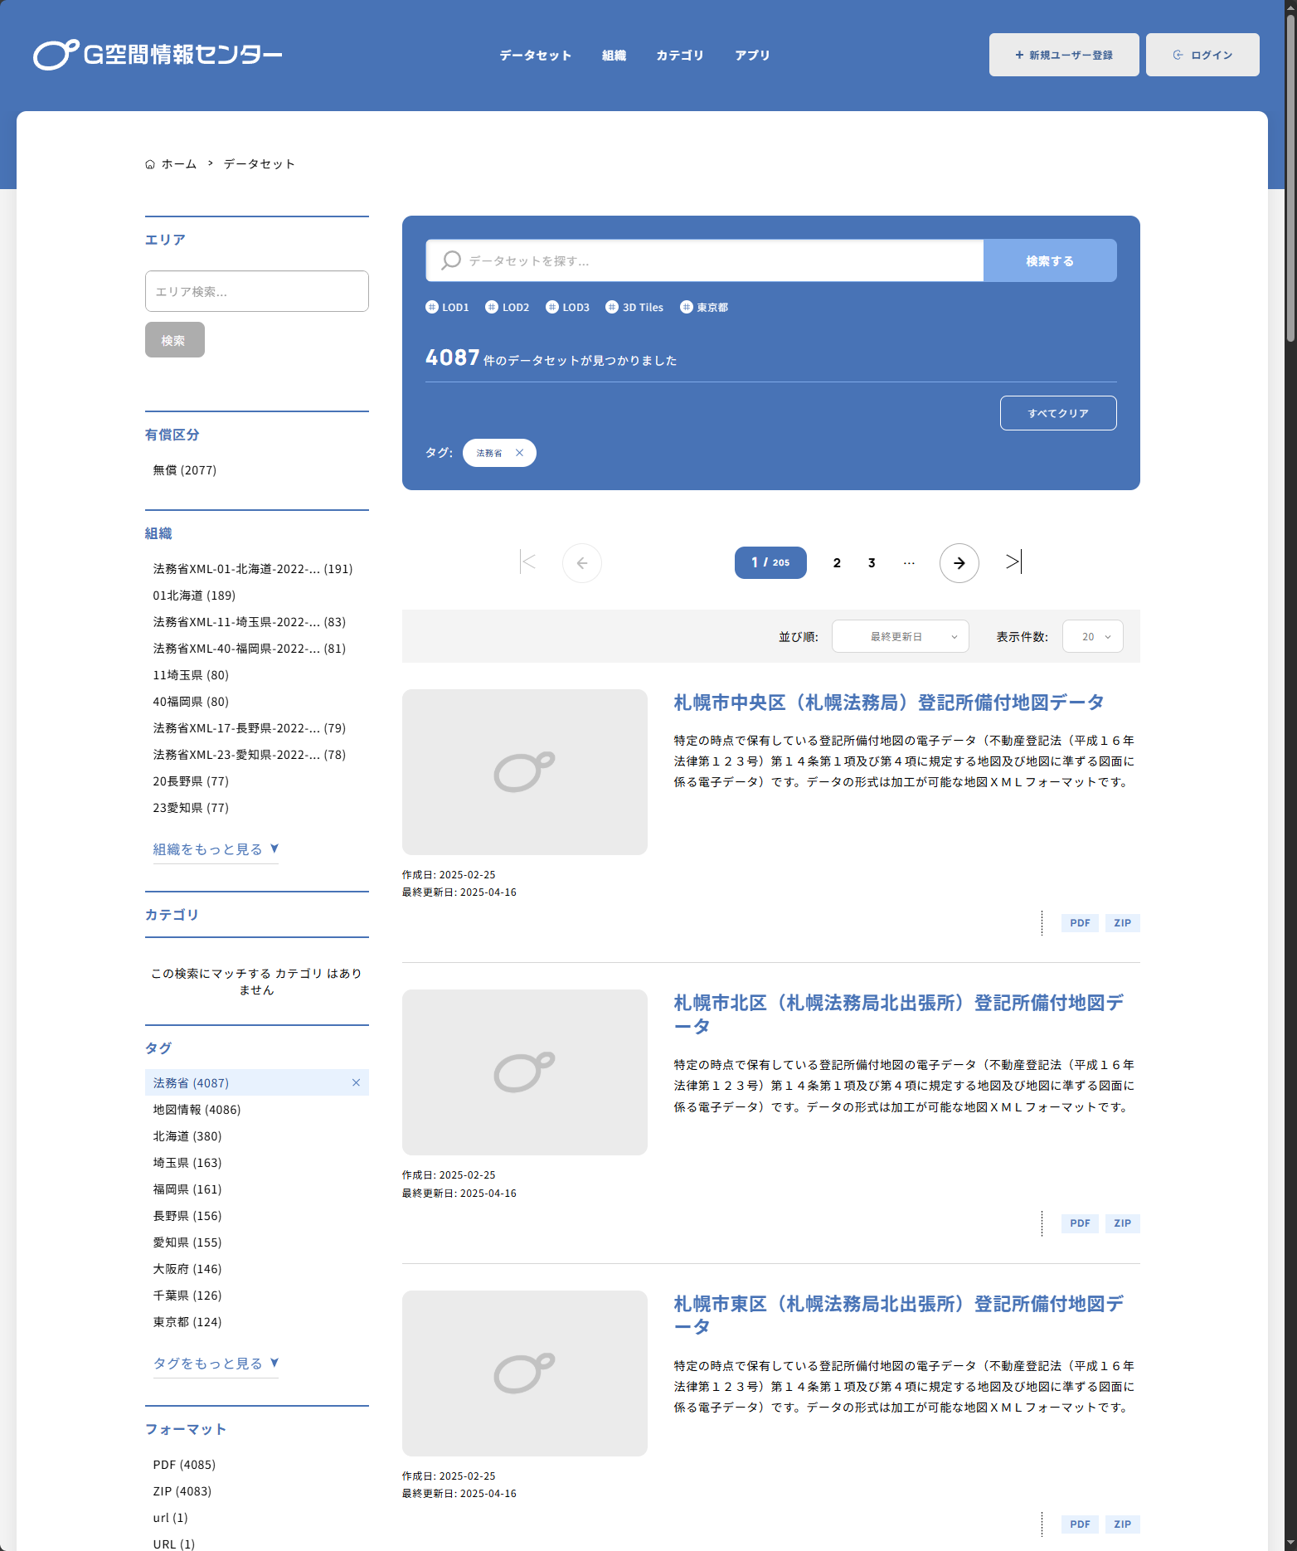Open the 表示件数 count dropdown
Image resolution: width=1297 pixels, height=1551 pixels.
[x=1092, y=637]
